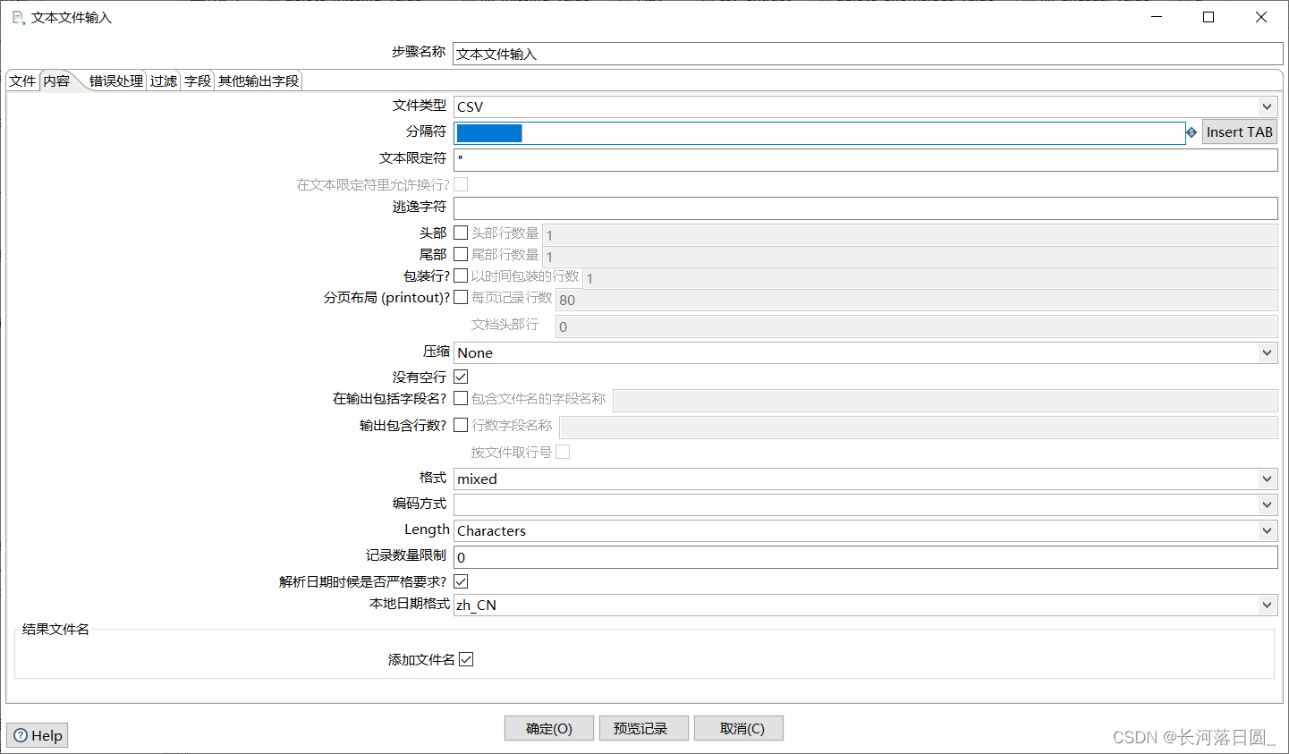Click the 记录数量限制 input field
1289x754 pixels.
pyautogui.click(x=866, y=556)
